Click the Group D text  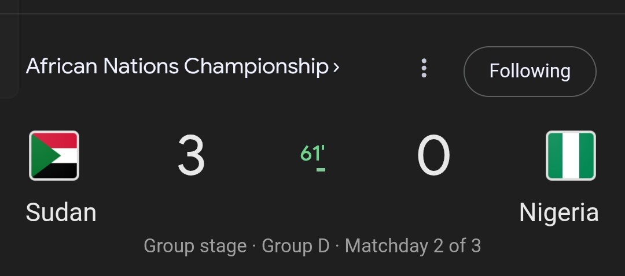click(295, 246)
